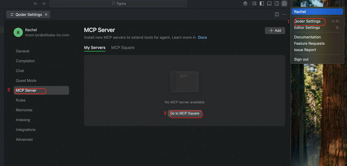Click the moon.lyc@alibaba-inc.com email text
347x166 pixels.
pos(47,35)
